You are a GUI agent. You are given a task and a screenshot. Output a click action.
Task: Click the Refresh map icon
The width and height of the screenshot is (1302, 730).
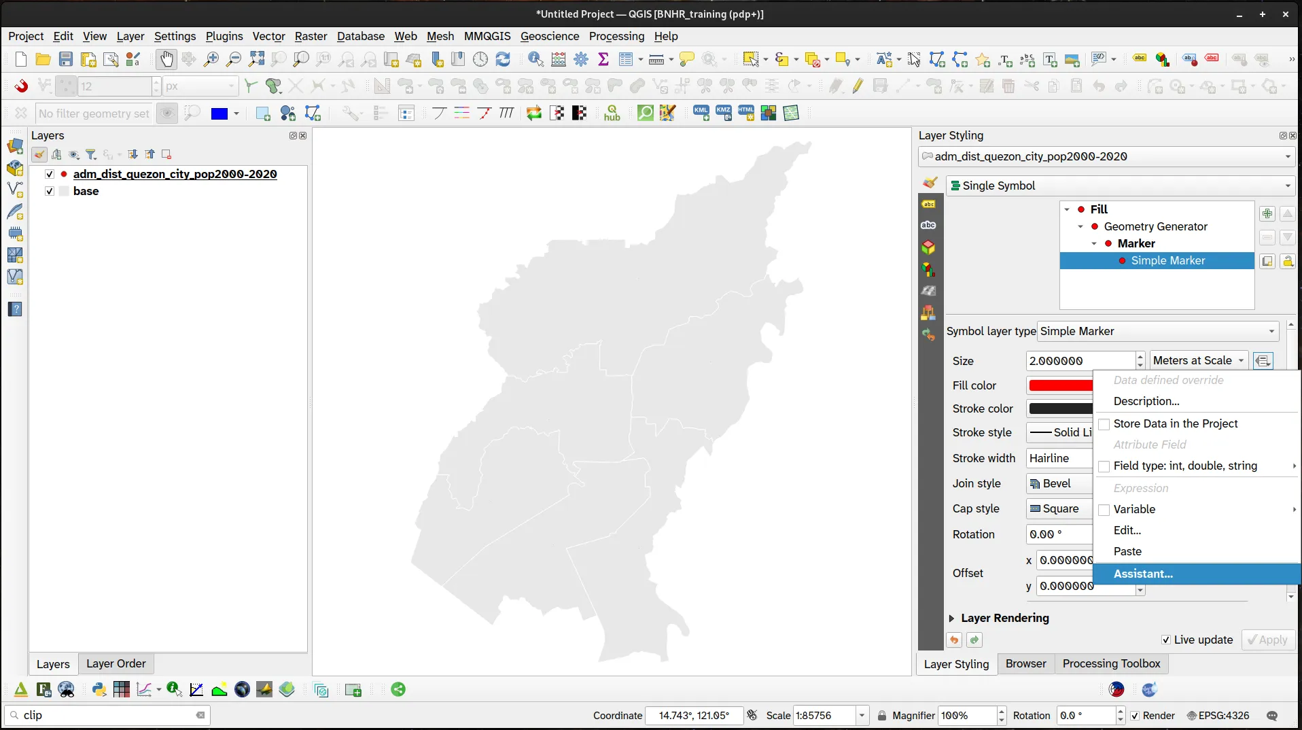(503, 60)
